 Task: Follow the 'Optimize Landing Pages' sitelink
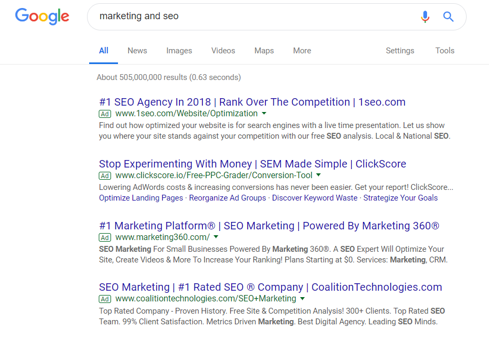click(x=141, y=198)
